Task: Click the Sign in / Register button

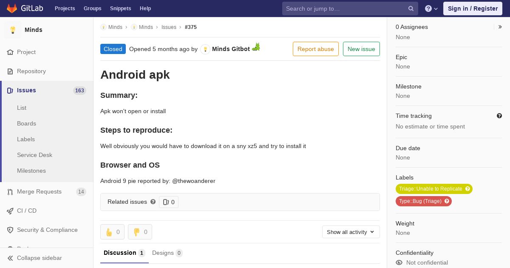Action: coord(473,9)
